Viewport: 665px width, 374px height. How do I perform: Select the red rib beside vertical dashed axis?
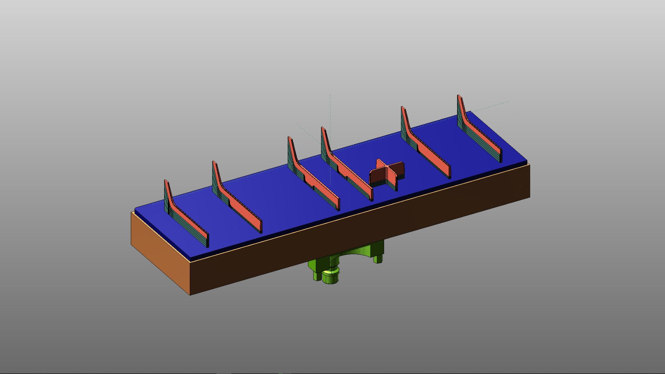(353, 178)
